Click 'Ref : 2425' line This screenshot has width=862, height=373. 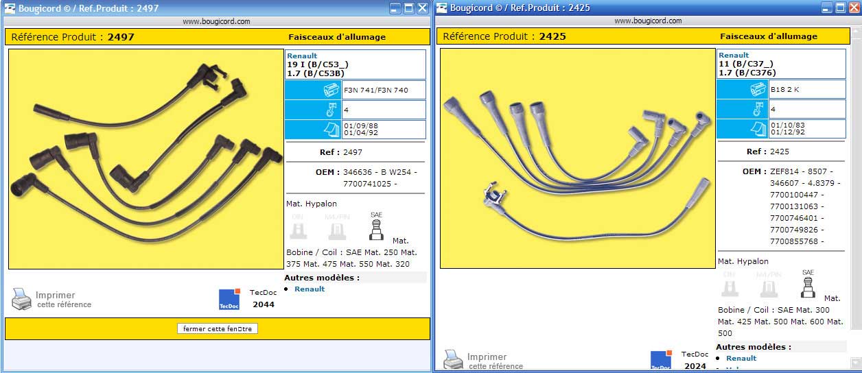[767, 152]
